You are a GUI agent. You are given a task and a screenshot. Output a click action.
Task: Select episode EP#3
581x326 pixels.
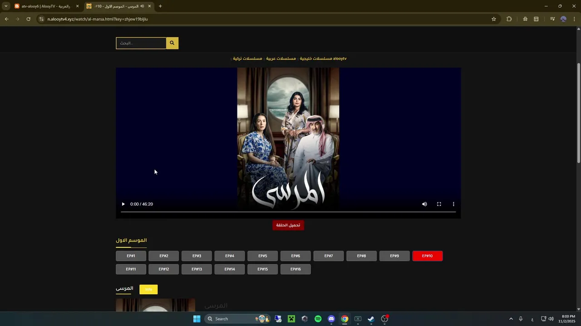pyautogui.click(x=197, y=256)
